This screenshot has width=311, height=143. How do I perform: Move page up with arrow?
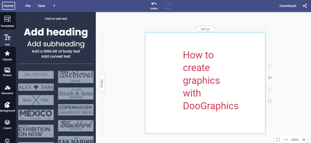[x=270, y=66]
